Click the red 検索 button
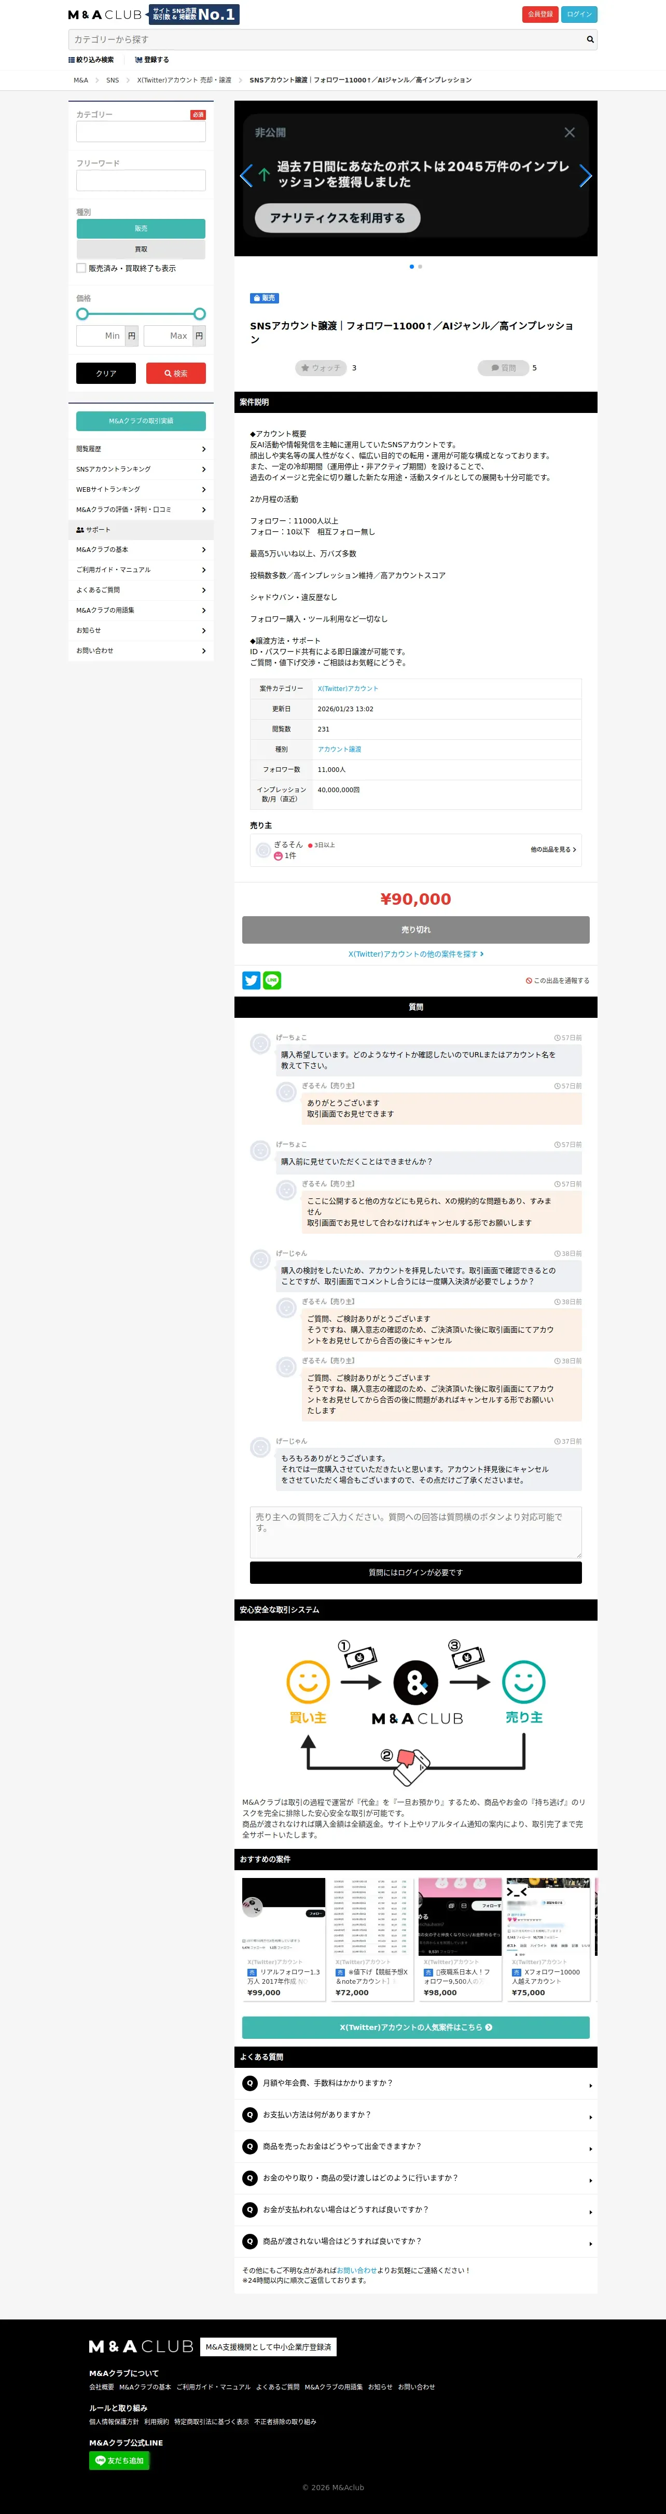The height and width of the screenshot is (2514, 666). coord(175,373)
